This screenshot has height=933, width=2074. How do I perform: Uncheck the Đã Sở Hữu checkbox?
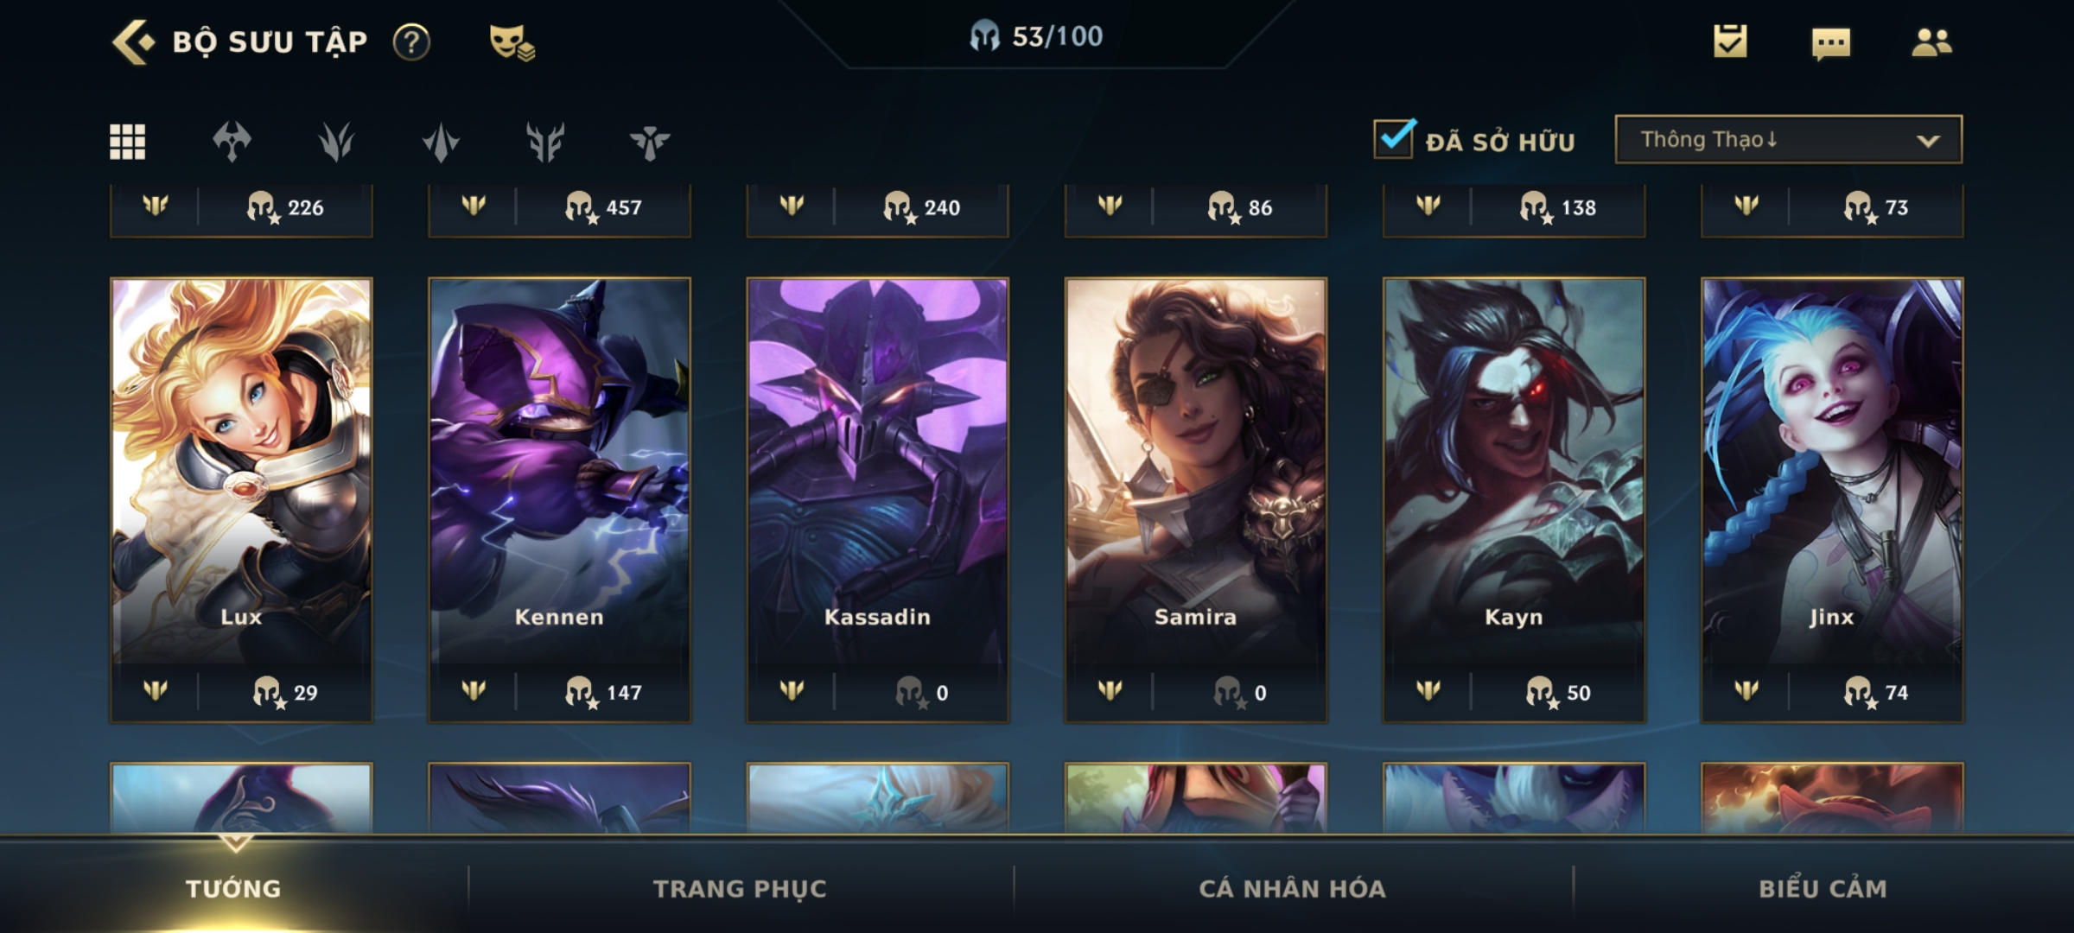pos(1394,139)
